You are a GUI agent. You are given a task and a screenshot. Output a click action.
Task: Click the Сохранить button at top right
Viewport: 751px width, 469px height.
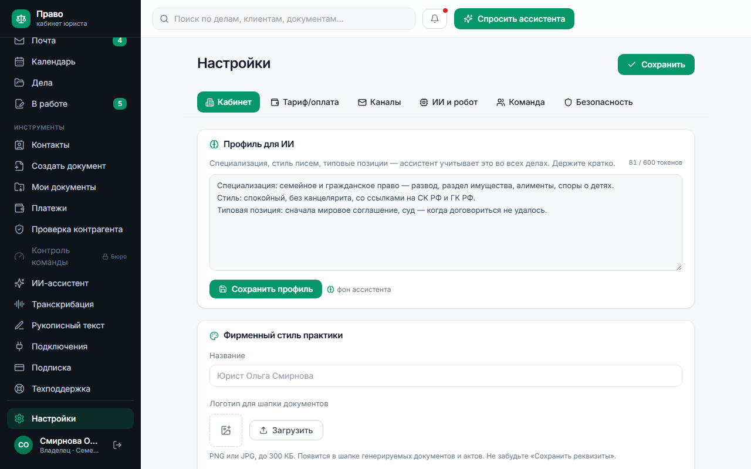[x=656, y=64]
